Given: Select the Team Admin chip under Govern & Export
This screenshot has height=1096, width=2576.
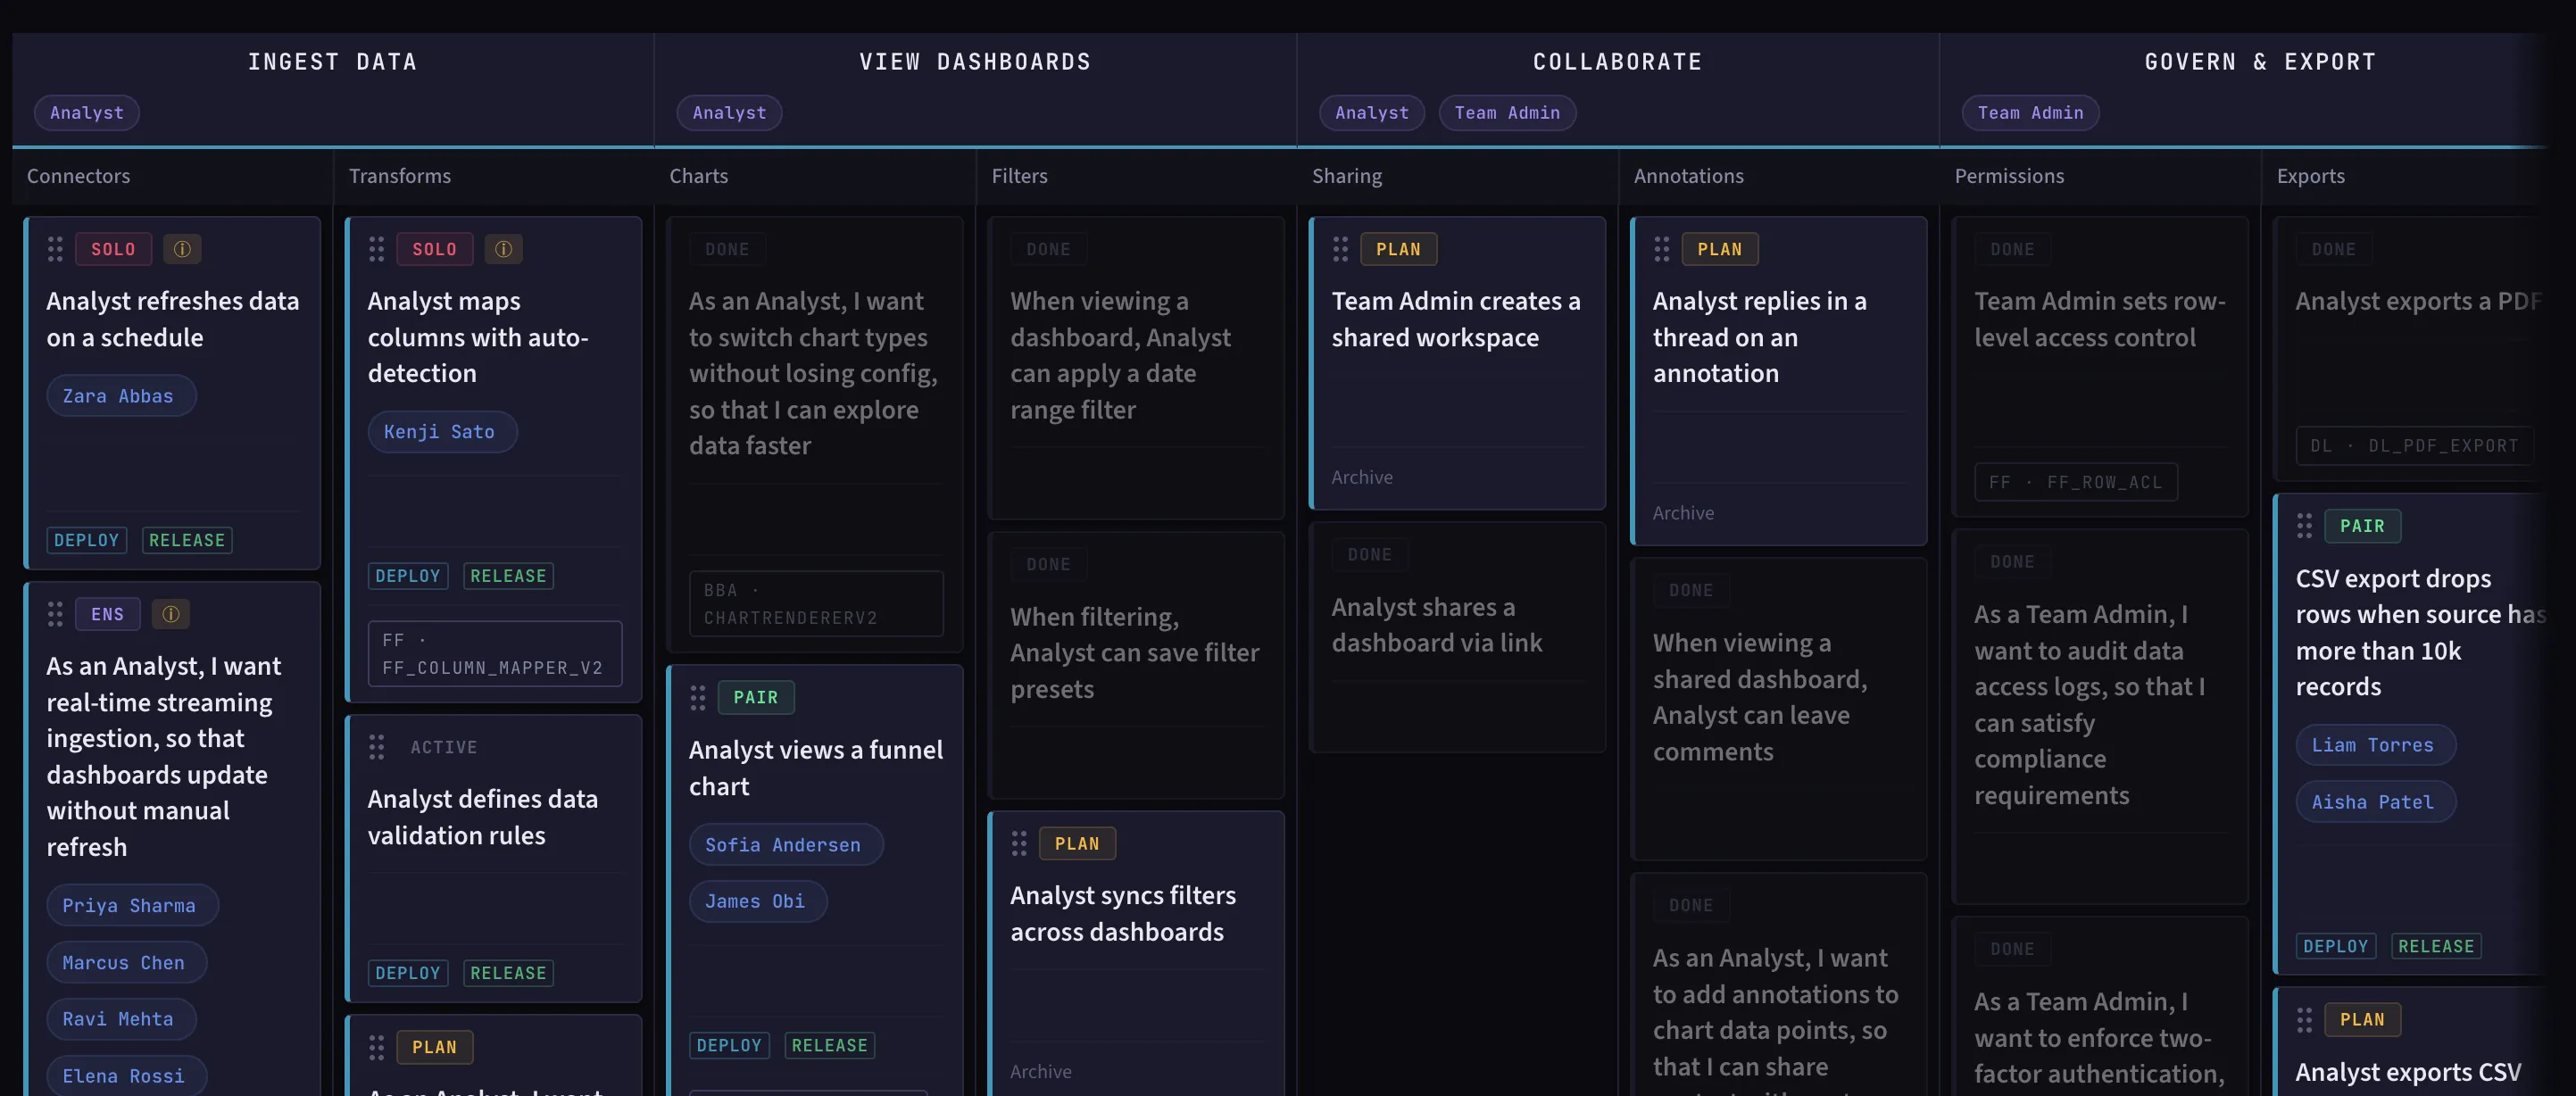Looking at the screenshot, I should click(2030, 113).
